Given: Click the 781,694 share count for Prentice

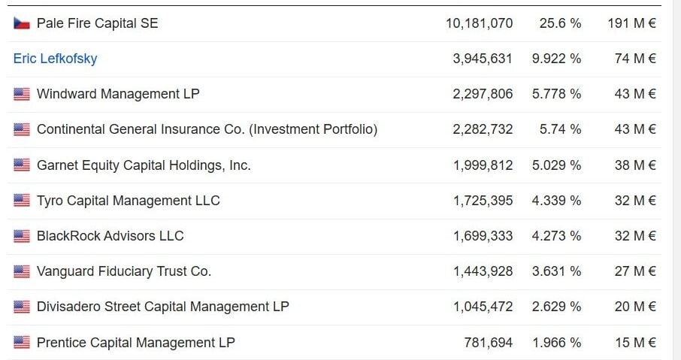Looking at the screenshot, I should [488, 343].
